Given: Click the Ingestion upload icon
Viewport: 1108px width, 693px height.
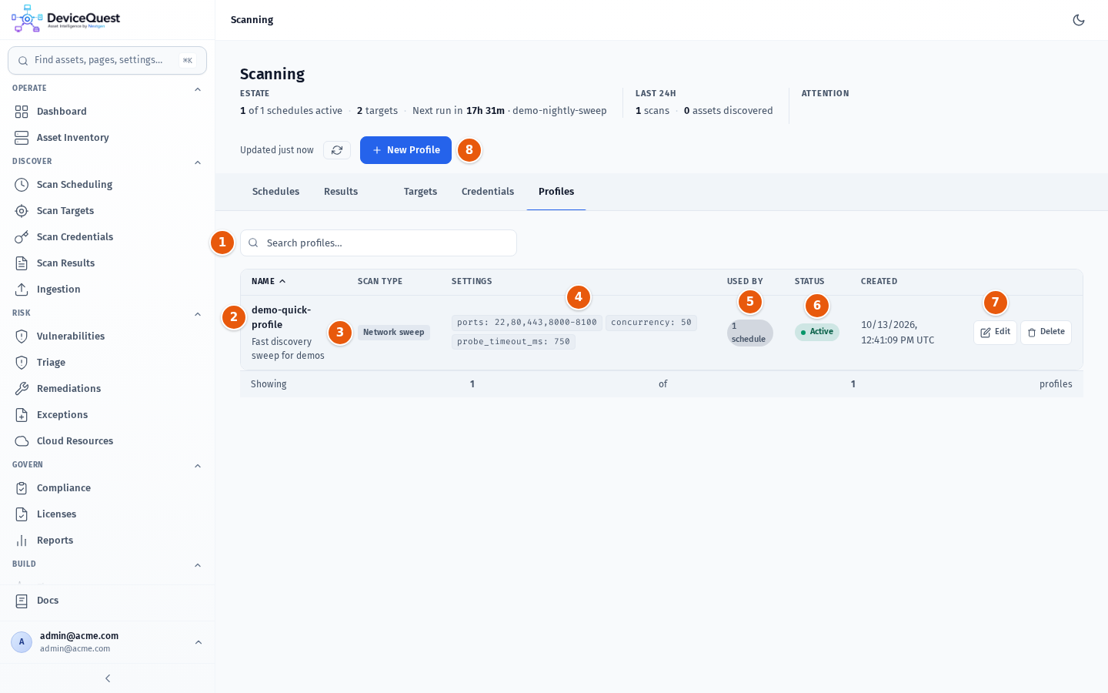Looking at the screenshot, I should click(x=22, y=290).
